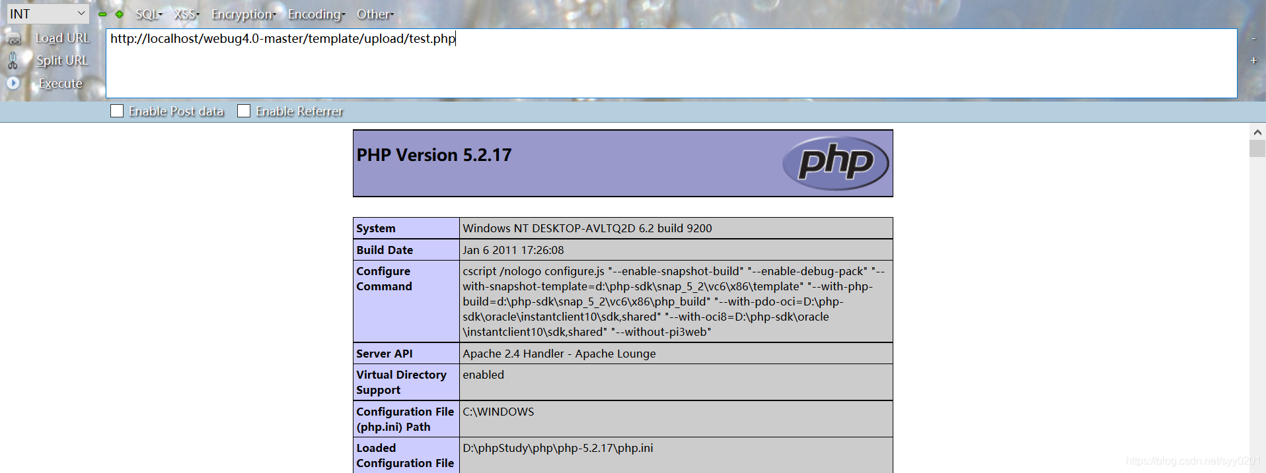Click the cscript configure command value
Image resolution: width=1266 pixels, height=473 pixels.
[x=674, y=301]
